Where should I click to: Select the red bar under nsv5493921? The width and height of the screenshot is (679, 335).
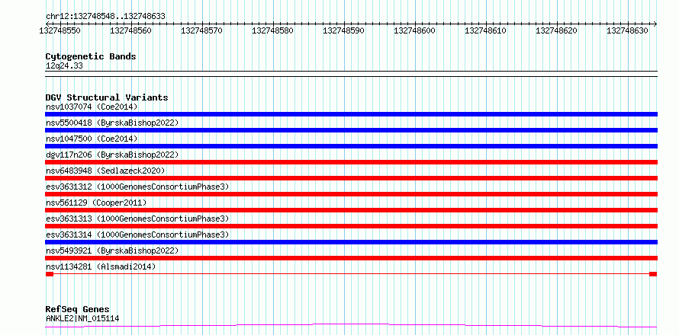pyautogui.click(x=351, y=258)
